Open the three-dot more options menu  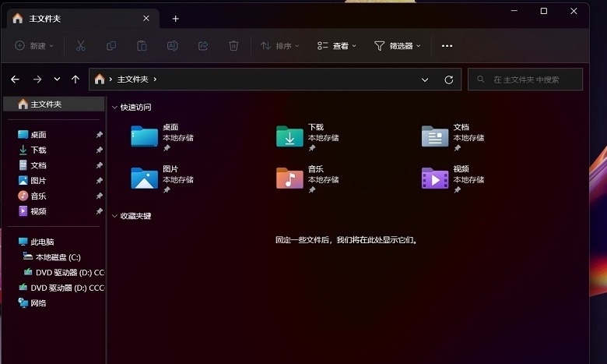(447, 46)
